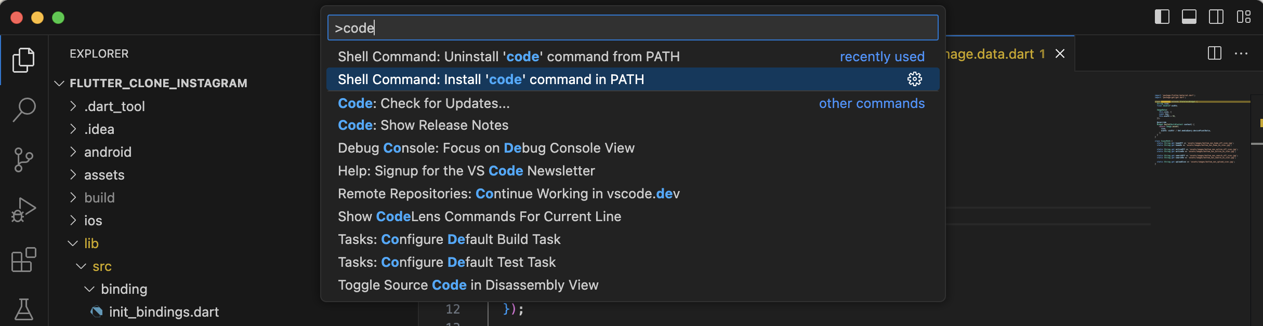
Task: Open the Run and Debug view
Action: pyautogui.click(x=23, y=210)
